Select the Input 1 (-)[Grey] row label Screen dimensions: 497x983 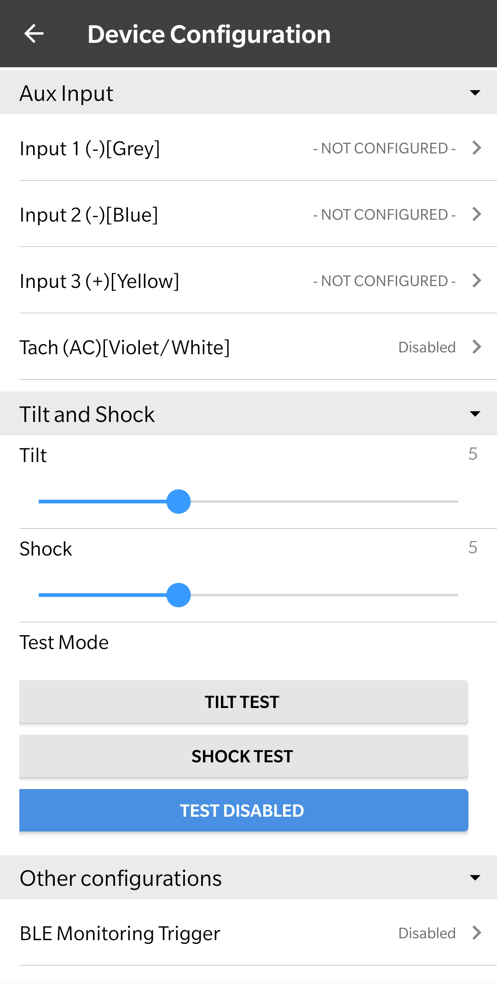pyautogui.click(x=90, y=149)
